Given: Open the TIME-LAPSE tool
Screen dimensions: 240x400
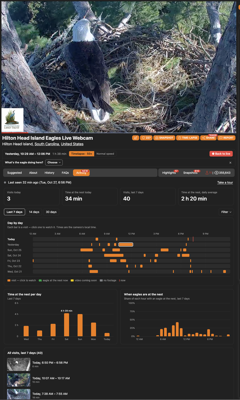Looking at the screenshot, I should 187,138.
